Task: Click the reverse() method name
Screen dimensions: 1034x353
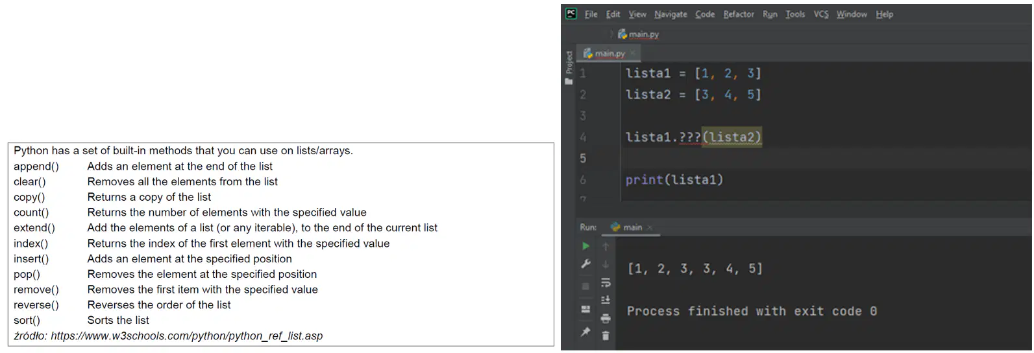Action: tap(36, 305)
